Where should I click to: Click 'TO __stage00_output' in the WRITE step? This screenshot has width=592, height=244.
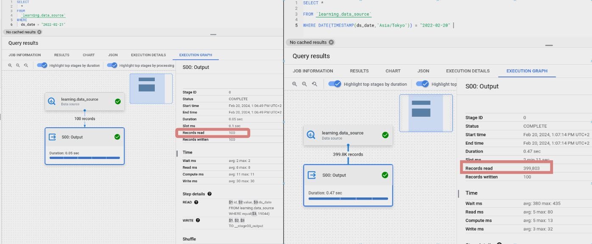pyautogui.click(x=246, y=226)
